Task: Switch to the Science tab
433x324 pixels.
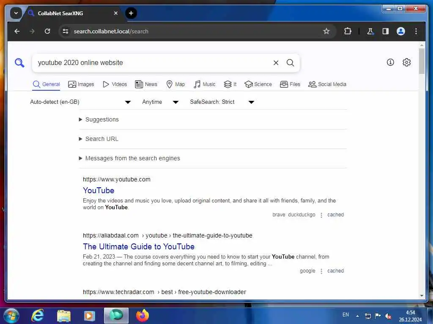Action: coord(258,84)
